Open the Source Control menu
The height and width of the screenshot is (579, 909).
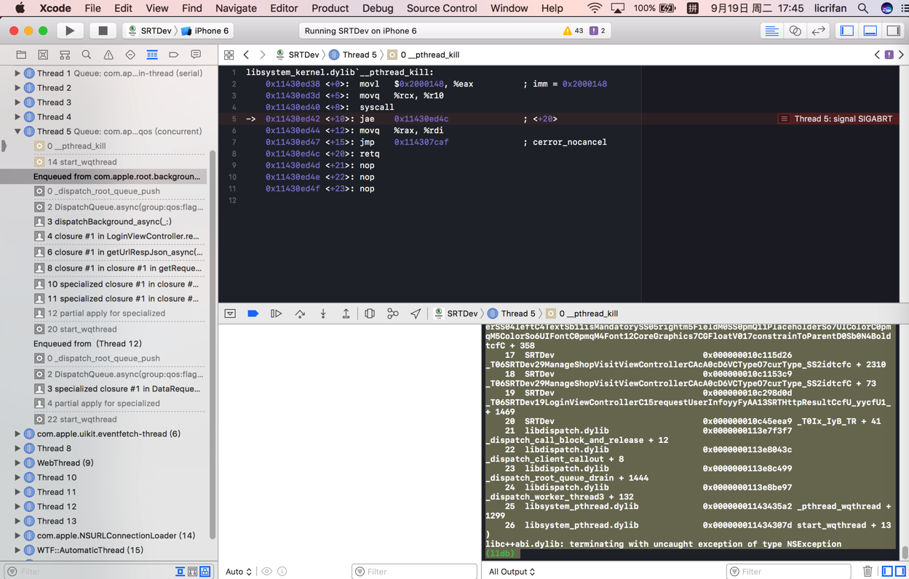pyautogui.click(x=441, y=8)
